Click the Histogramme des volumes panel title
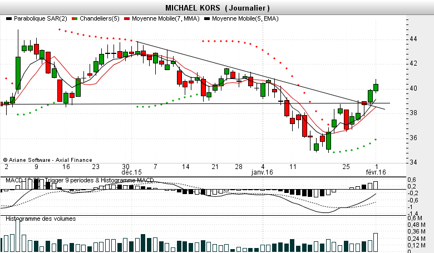 (x=41, y=219)
